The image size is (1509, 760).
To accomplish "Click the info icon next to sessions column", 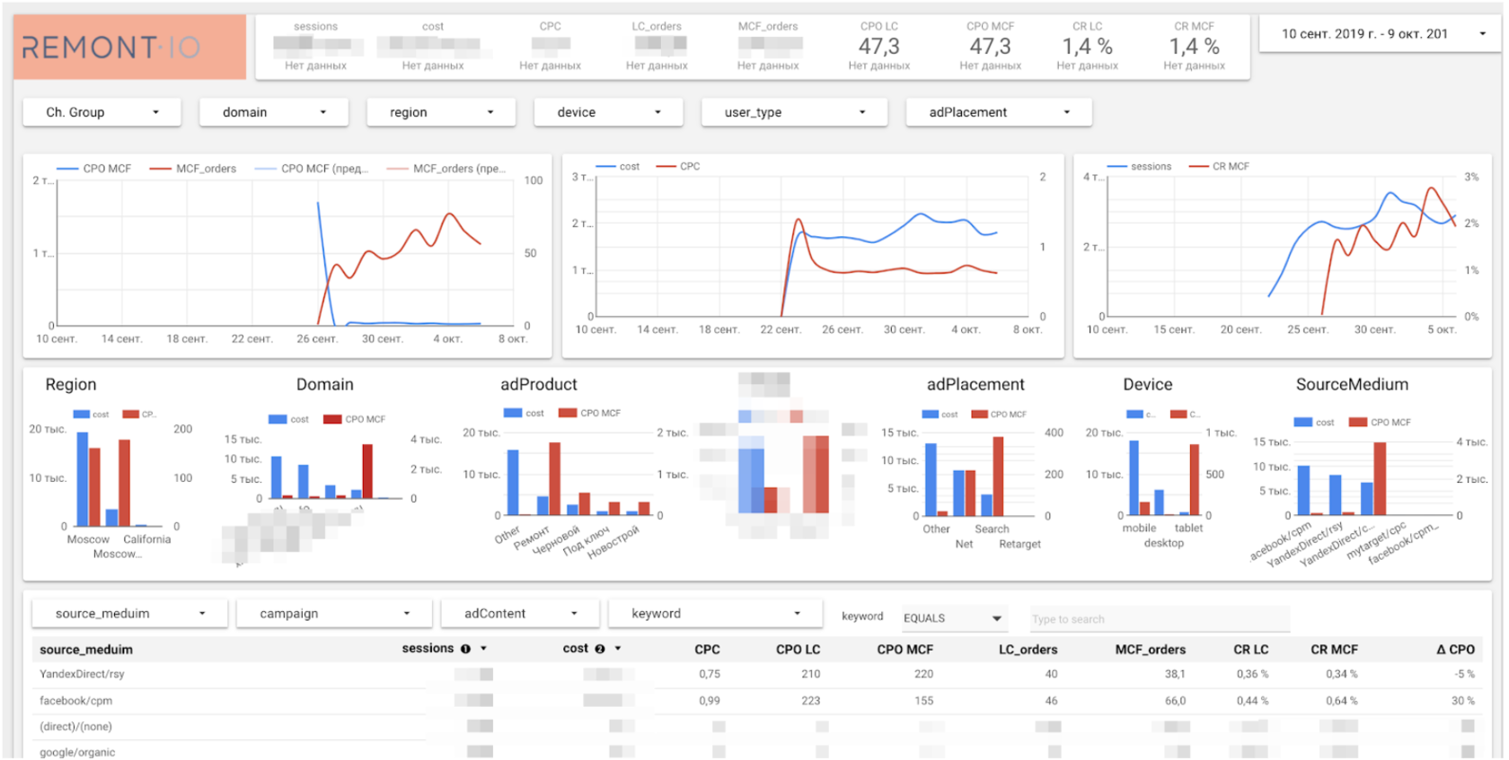I will [x=465, y=649].
